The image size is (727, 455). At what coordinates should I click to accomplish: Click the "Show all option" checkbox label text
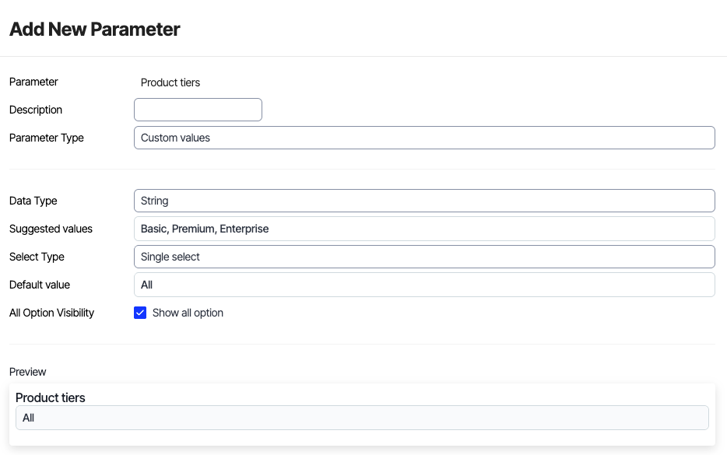[x=188, y=313]
